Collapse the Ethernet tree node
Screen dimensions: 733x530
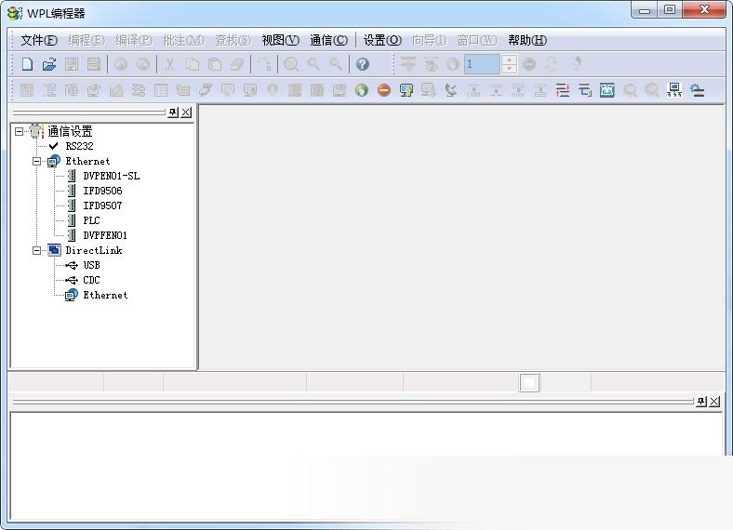[x=36, y=161]
